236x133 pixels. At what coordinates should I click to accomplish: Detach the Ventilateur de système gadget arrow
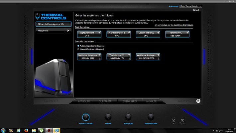pyautogui.click(x=99, y=55)
